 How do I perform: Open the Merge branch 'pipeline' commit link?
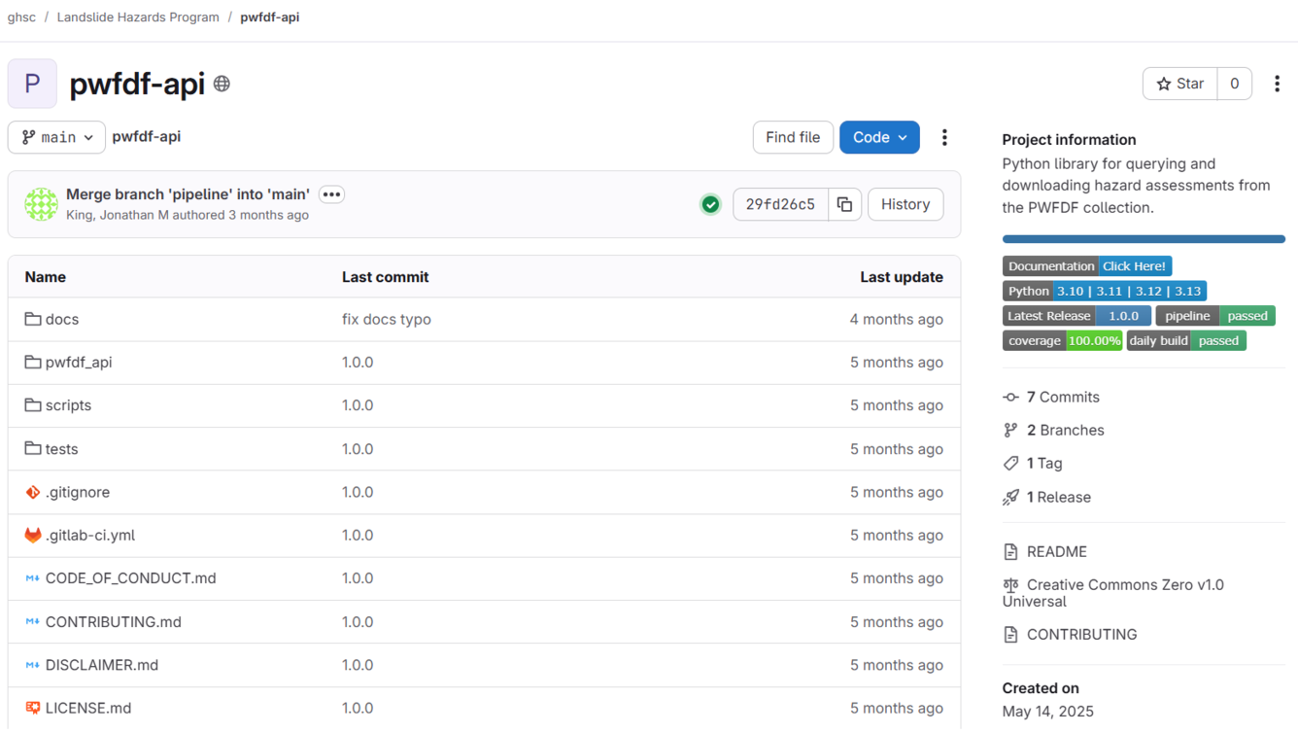188,194
